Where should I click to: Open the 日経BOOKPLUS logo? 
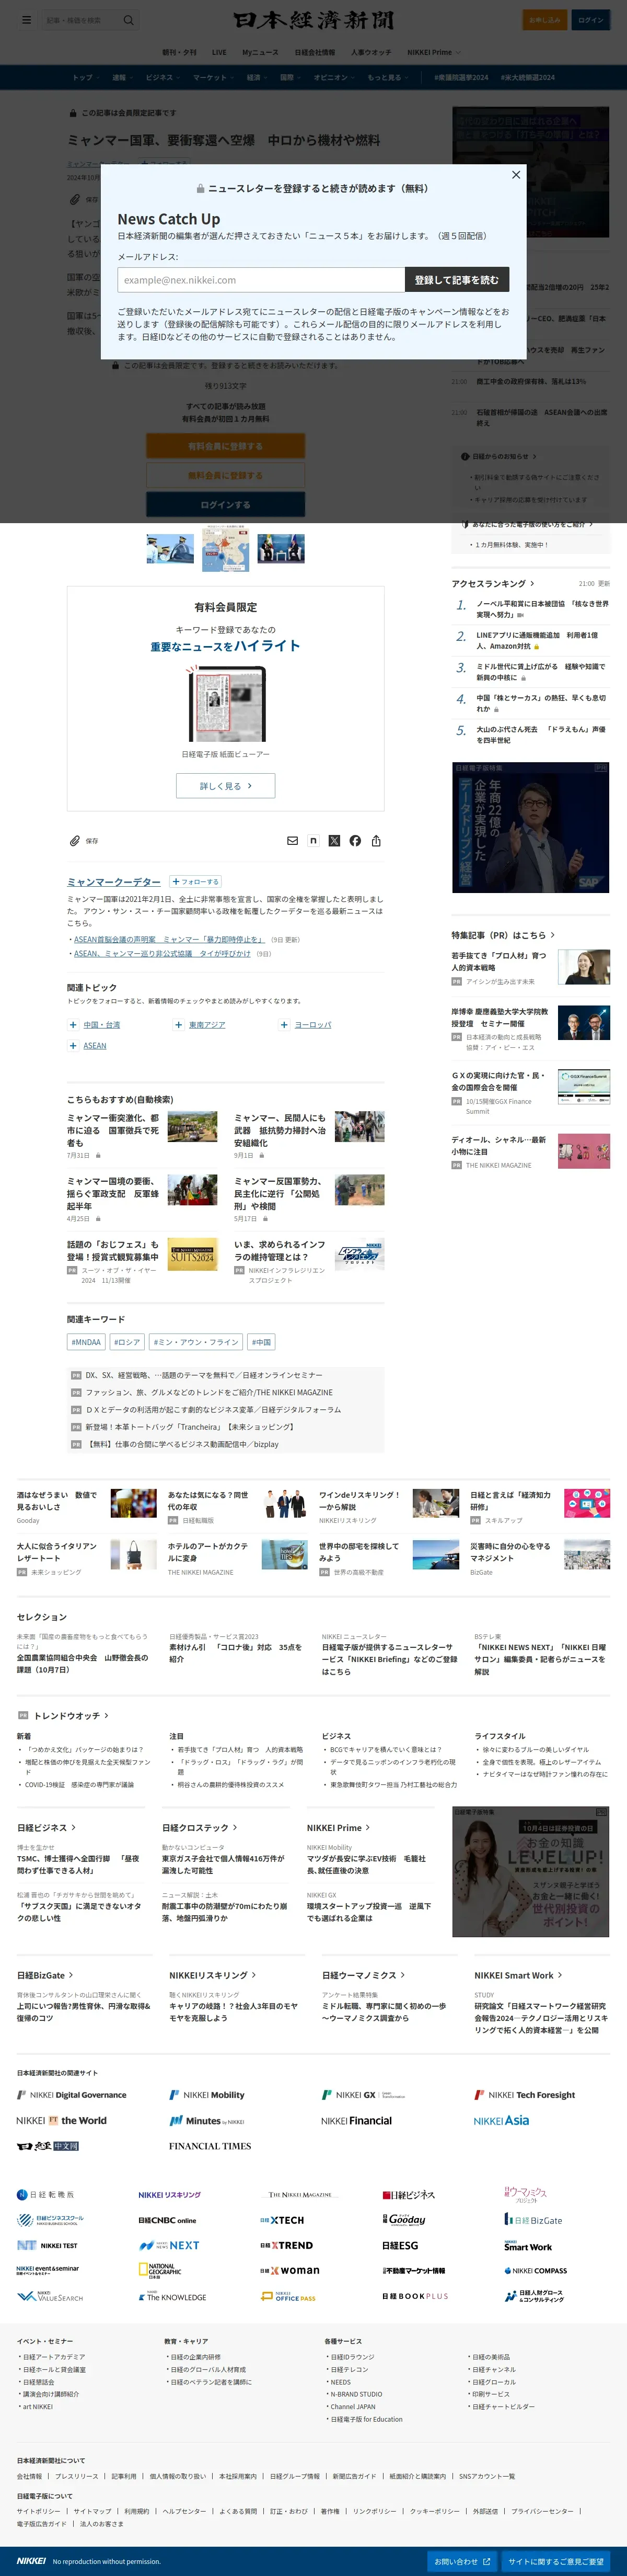(x=415, y=2297)
